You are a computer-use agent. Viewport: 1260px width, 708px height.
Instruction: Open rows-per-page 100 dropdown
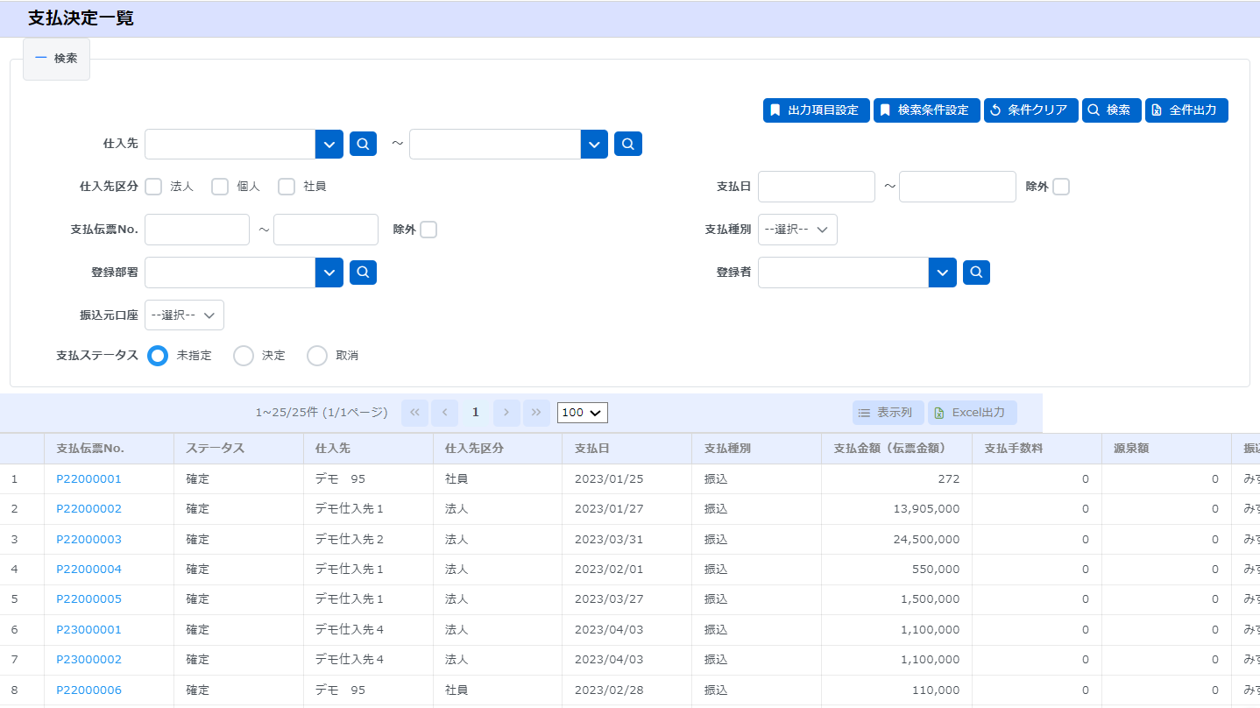coord(583,413)
